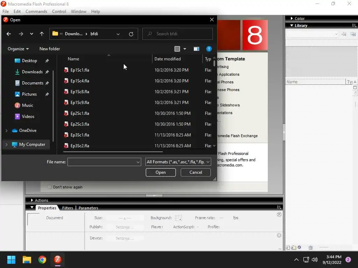
Task: Go up one folder level with the up arrow
Action: (x=42, y=34)
